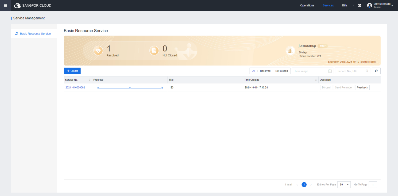
Task: Go to the previous page arrow
Action: tap(297, 185)
